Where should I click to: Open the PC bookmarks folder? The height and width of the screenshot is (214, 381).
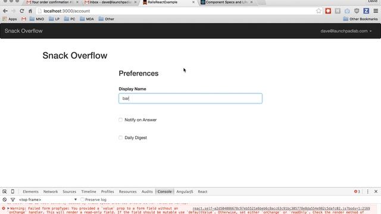[70, 19]
